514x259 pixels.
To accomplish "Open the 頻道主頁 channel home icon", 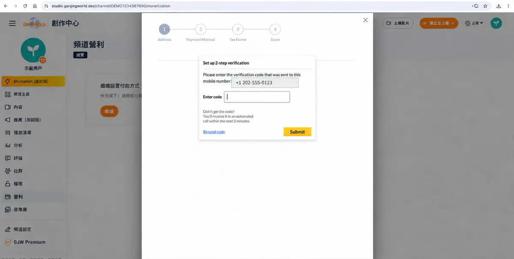I will [8, 94].
